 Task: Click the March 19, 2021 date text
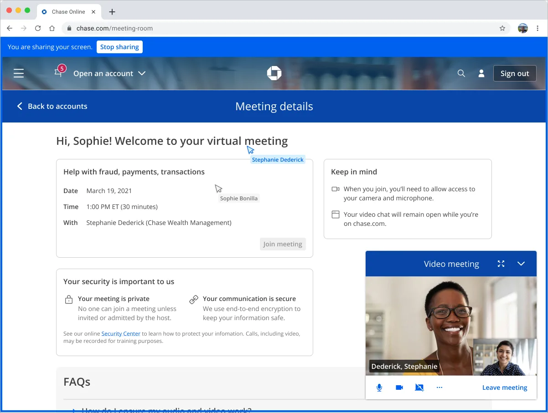click(109, 191)
